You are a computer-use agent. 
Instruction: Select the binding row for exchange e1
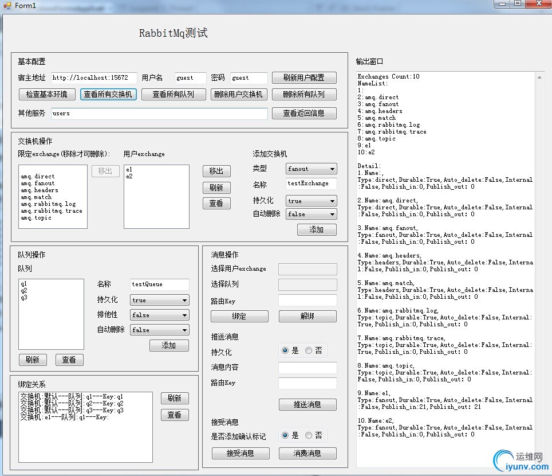[65, 418]
